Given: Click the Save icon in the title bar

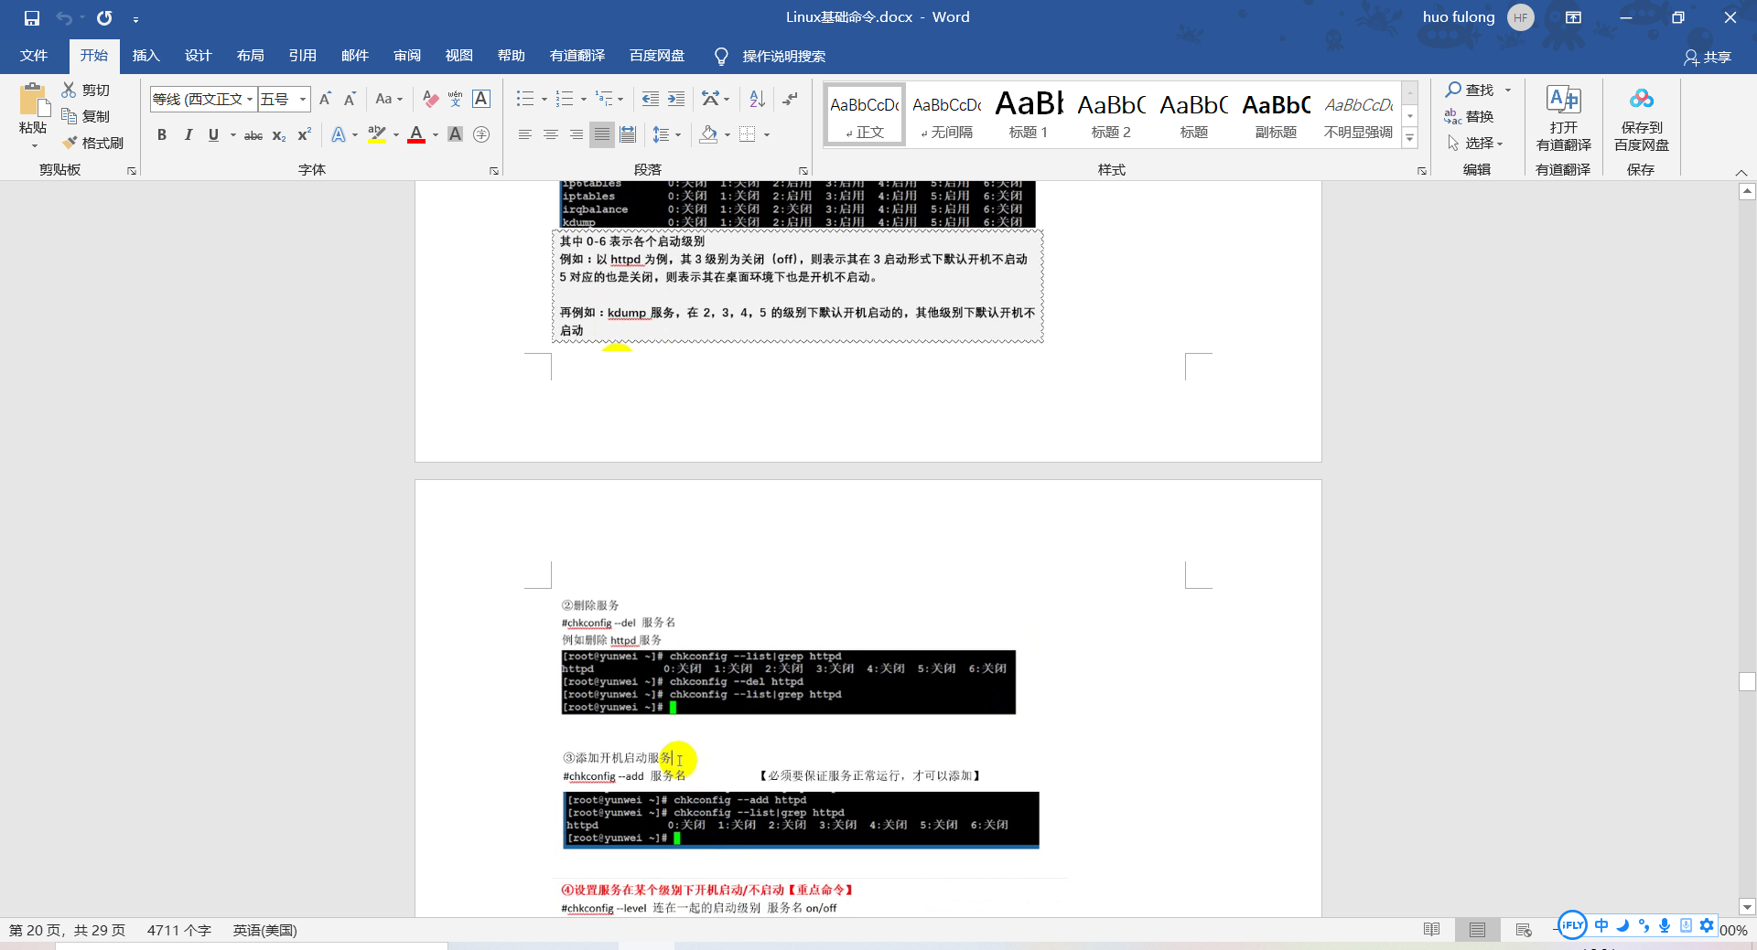Looking at the screenshot, I should pyautogui.click(x=32, y=17).
